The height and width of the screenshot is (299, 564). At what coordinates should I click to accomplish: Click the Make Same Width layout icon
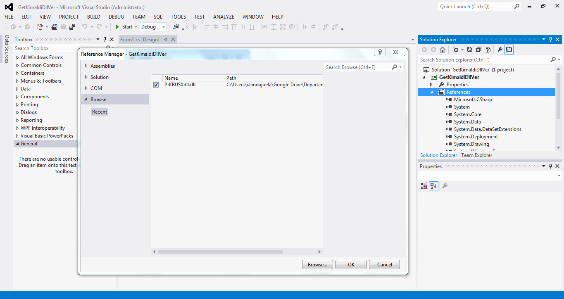click(x=264, y=27)
